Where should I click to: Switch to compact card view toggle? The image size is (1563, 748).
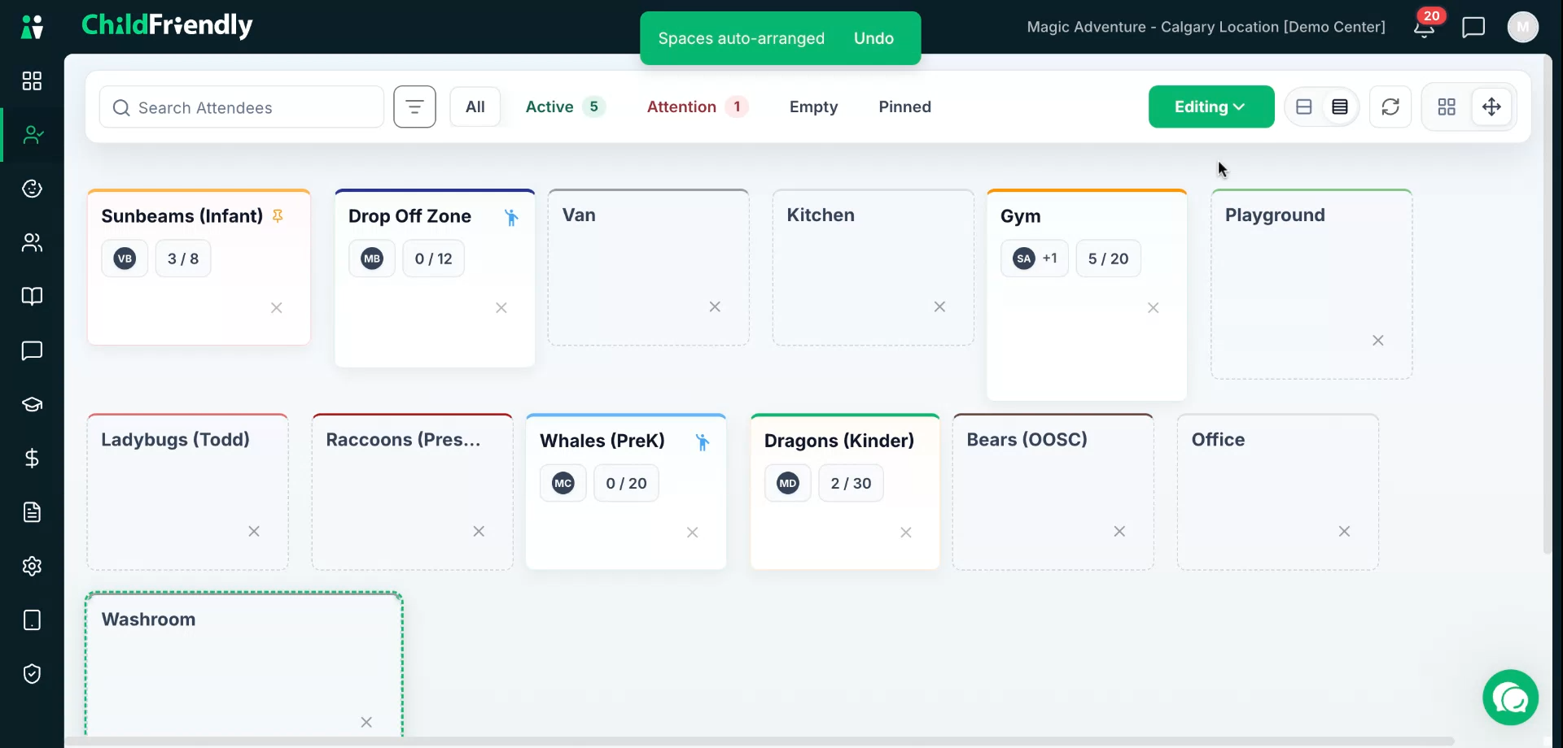(x=1304, y=107)
